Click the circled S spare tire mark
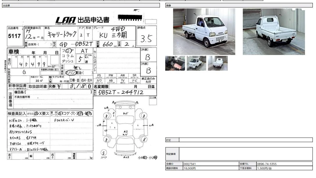Screen dimensions: 316x178 [104, 153]
